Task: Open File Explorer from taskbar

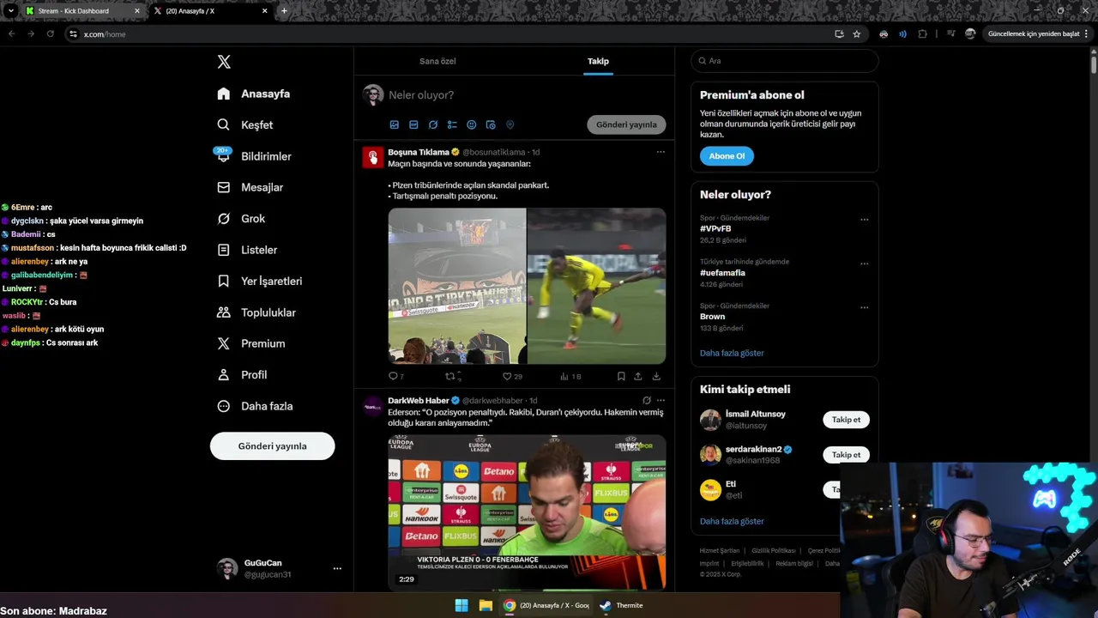Action: tap(486, 605)
